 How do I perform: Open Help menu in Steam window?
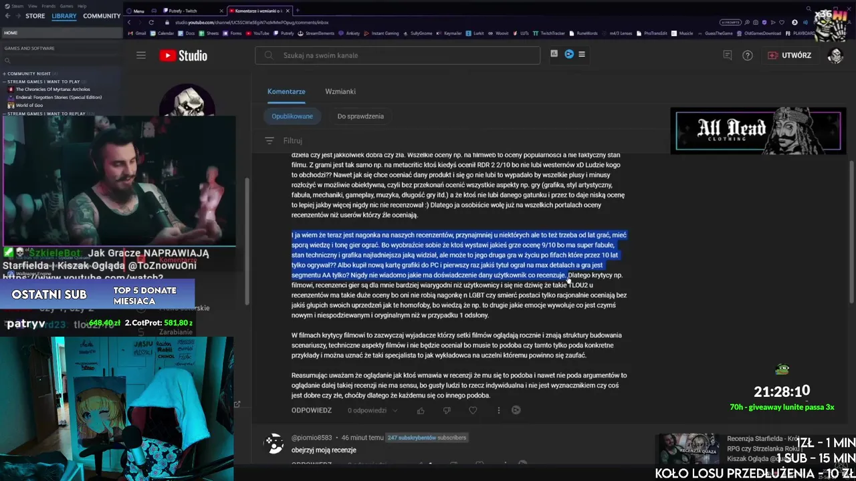coord(82,5)
